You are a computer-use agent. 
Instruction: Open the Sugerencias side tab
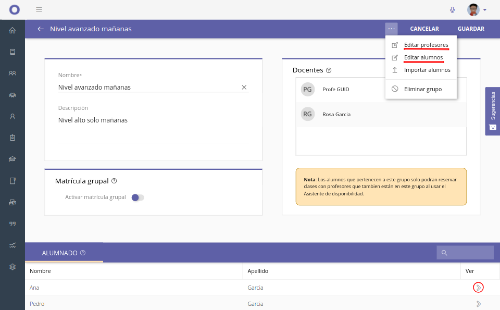pyautogui.click(x=492, y=111)
